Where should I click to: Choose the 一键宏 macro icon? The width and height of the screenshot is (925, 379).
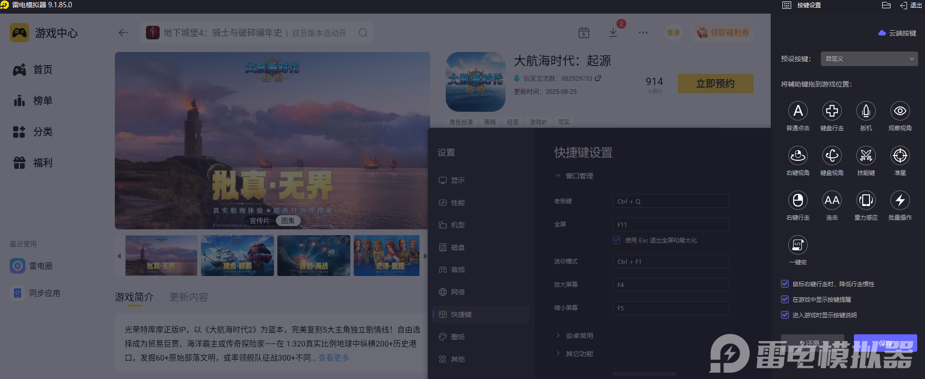pyautogui.click(x=798, y=245)
